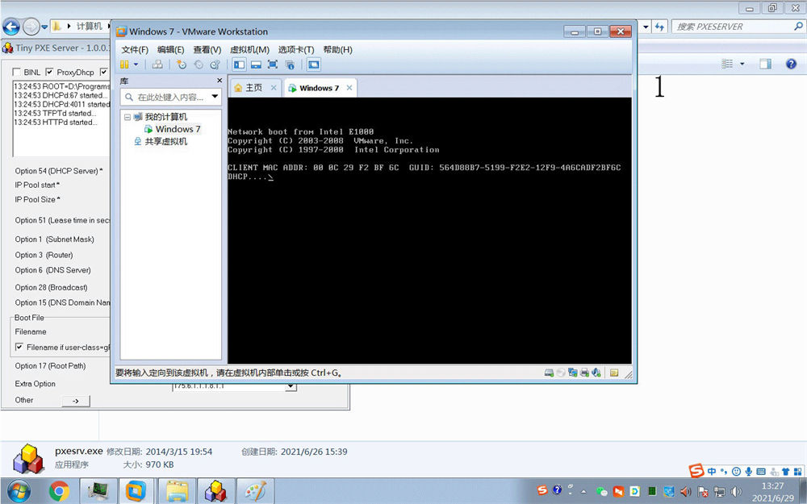Open the 选项卡(T) menu
Image resolution: width=807 pixels, height=504 pixels.
[296, 49]
